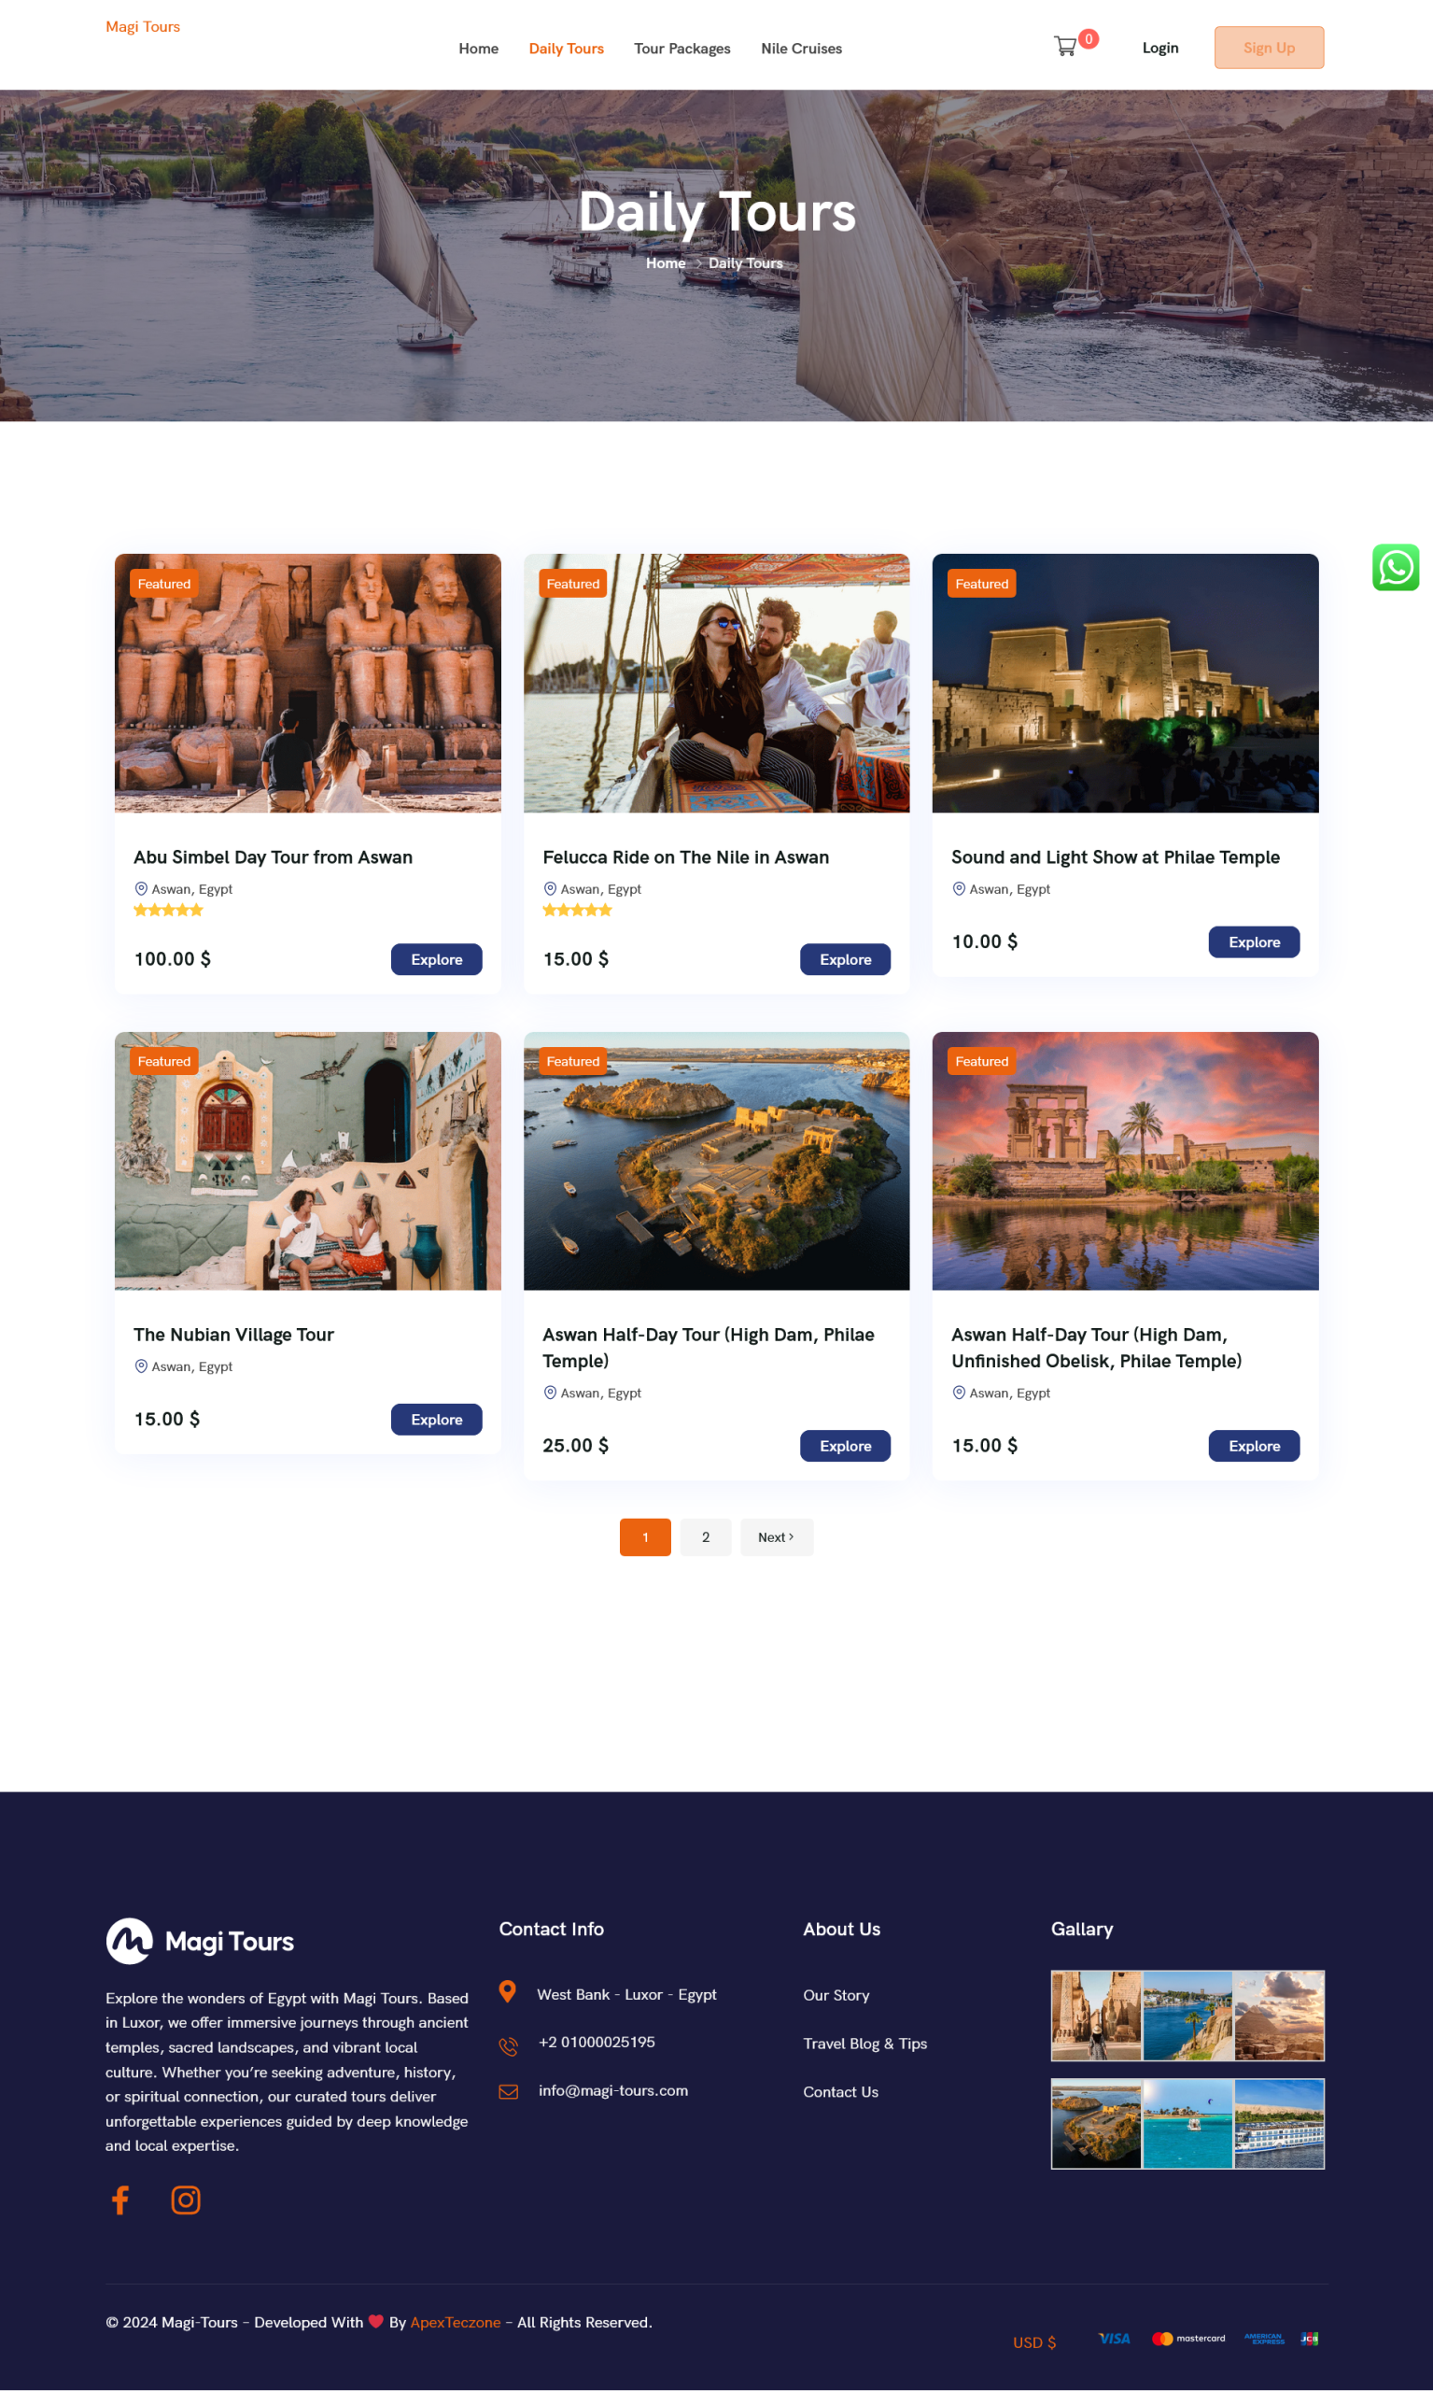Click the Sign Up button
The image size is (1433, 2391).
1268,48
